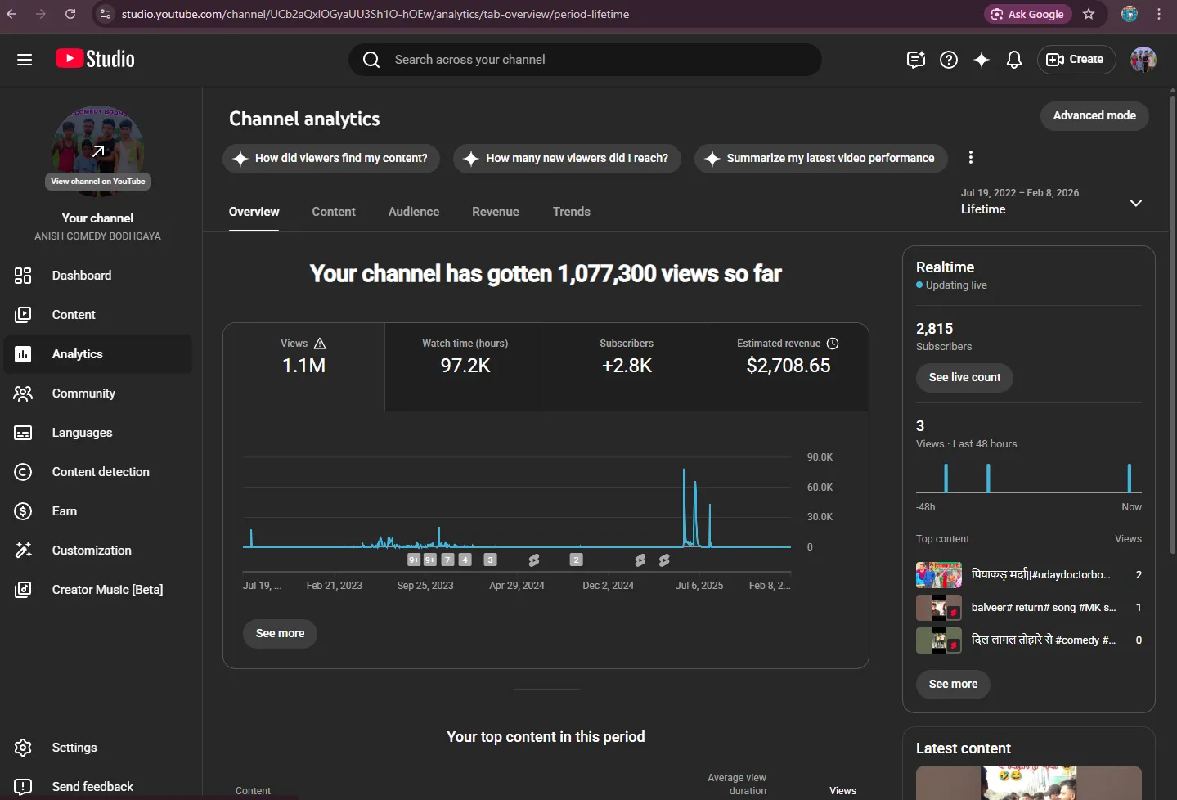This screenshot has height=800, width=1177.
Task: Click the Advanced mode button
Action: (x=1094, y=116)
